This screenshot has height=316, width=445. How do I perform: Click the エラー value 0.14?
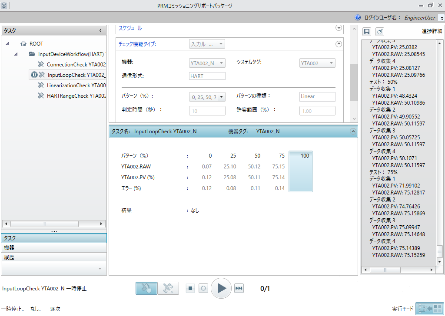(x=279, y=188)
